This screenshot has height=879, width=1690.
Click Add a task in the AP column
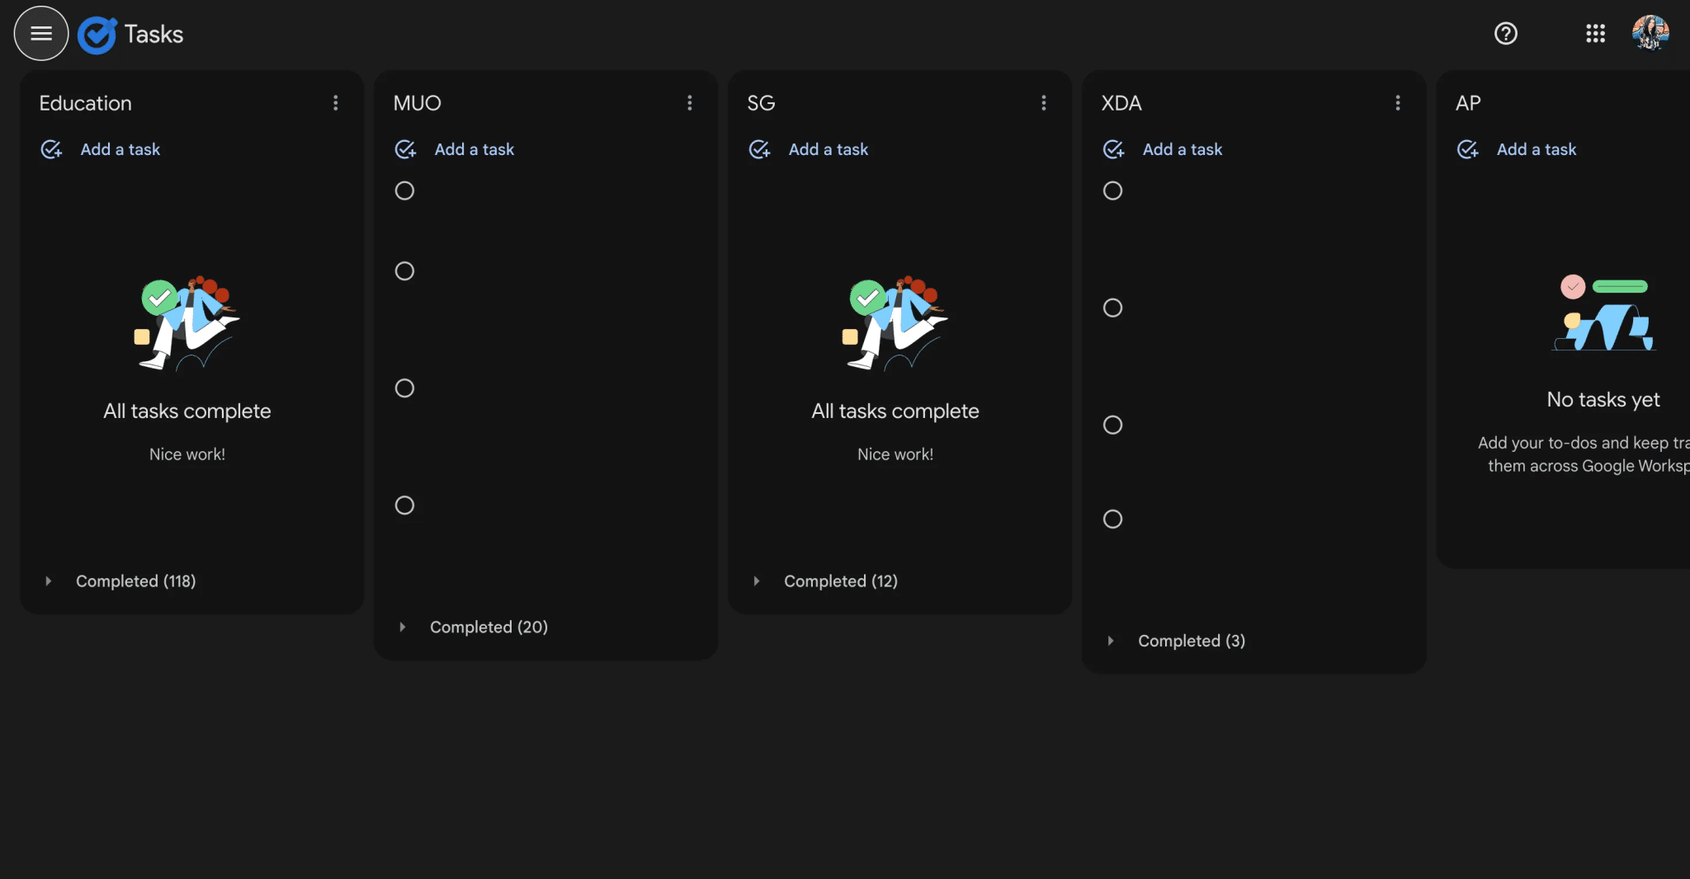(x=1536, y=149)
